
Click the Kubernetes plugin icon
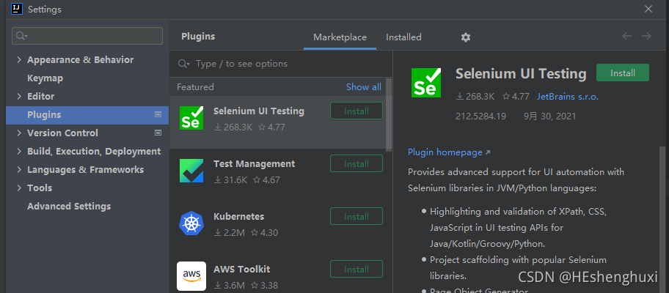[x=191, y=223]
